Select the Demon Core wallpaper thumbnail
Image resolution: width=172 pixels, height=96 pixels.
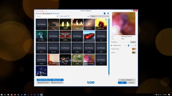[x=101, y=24]
